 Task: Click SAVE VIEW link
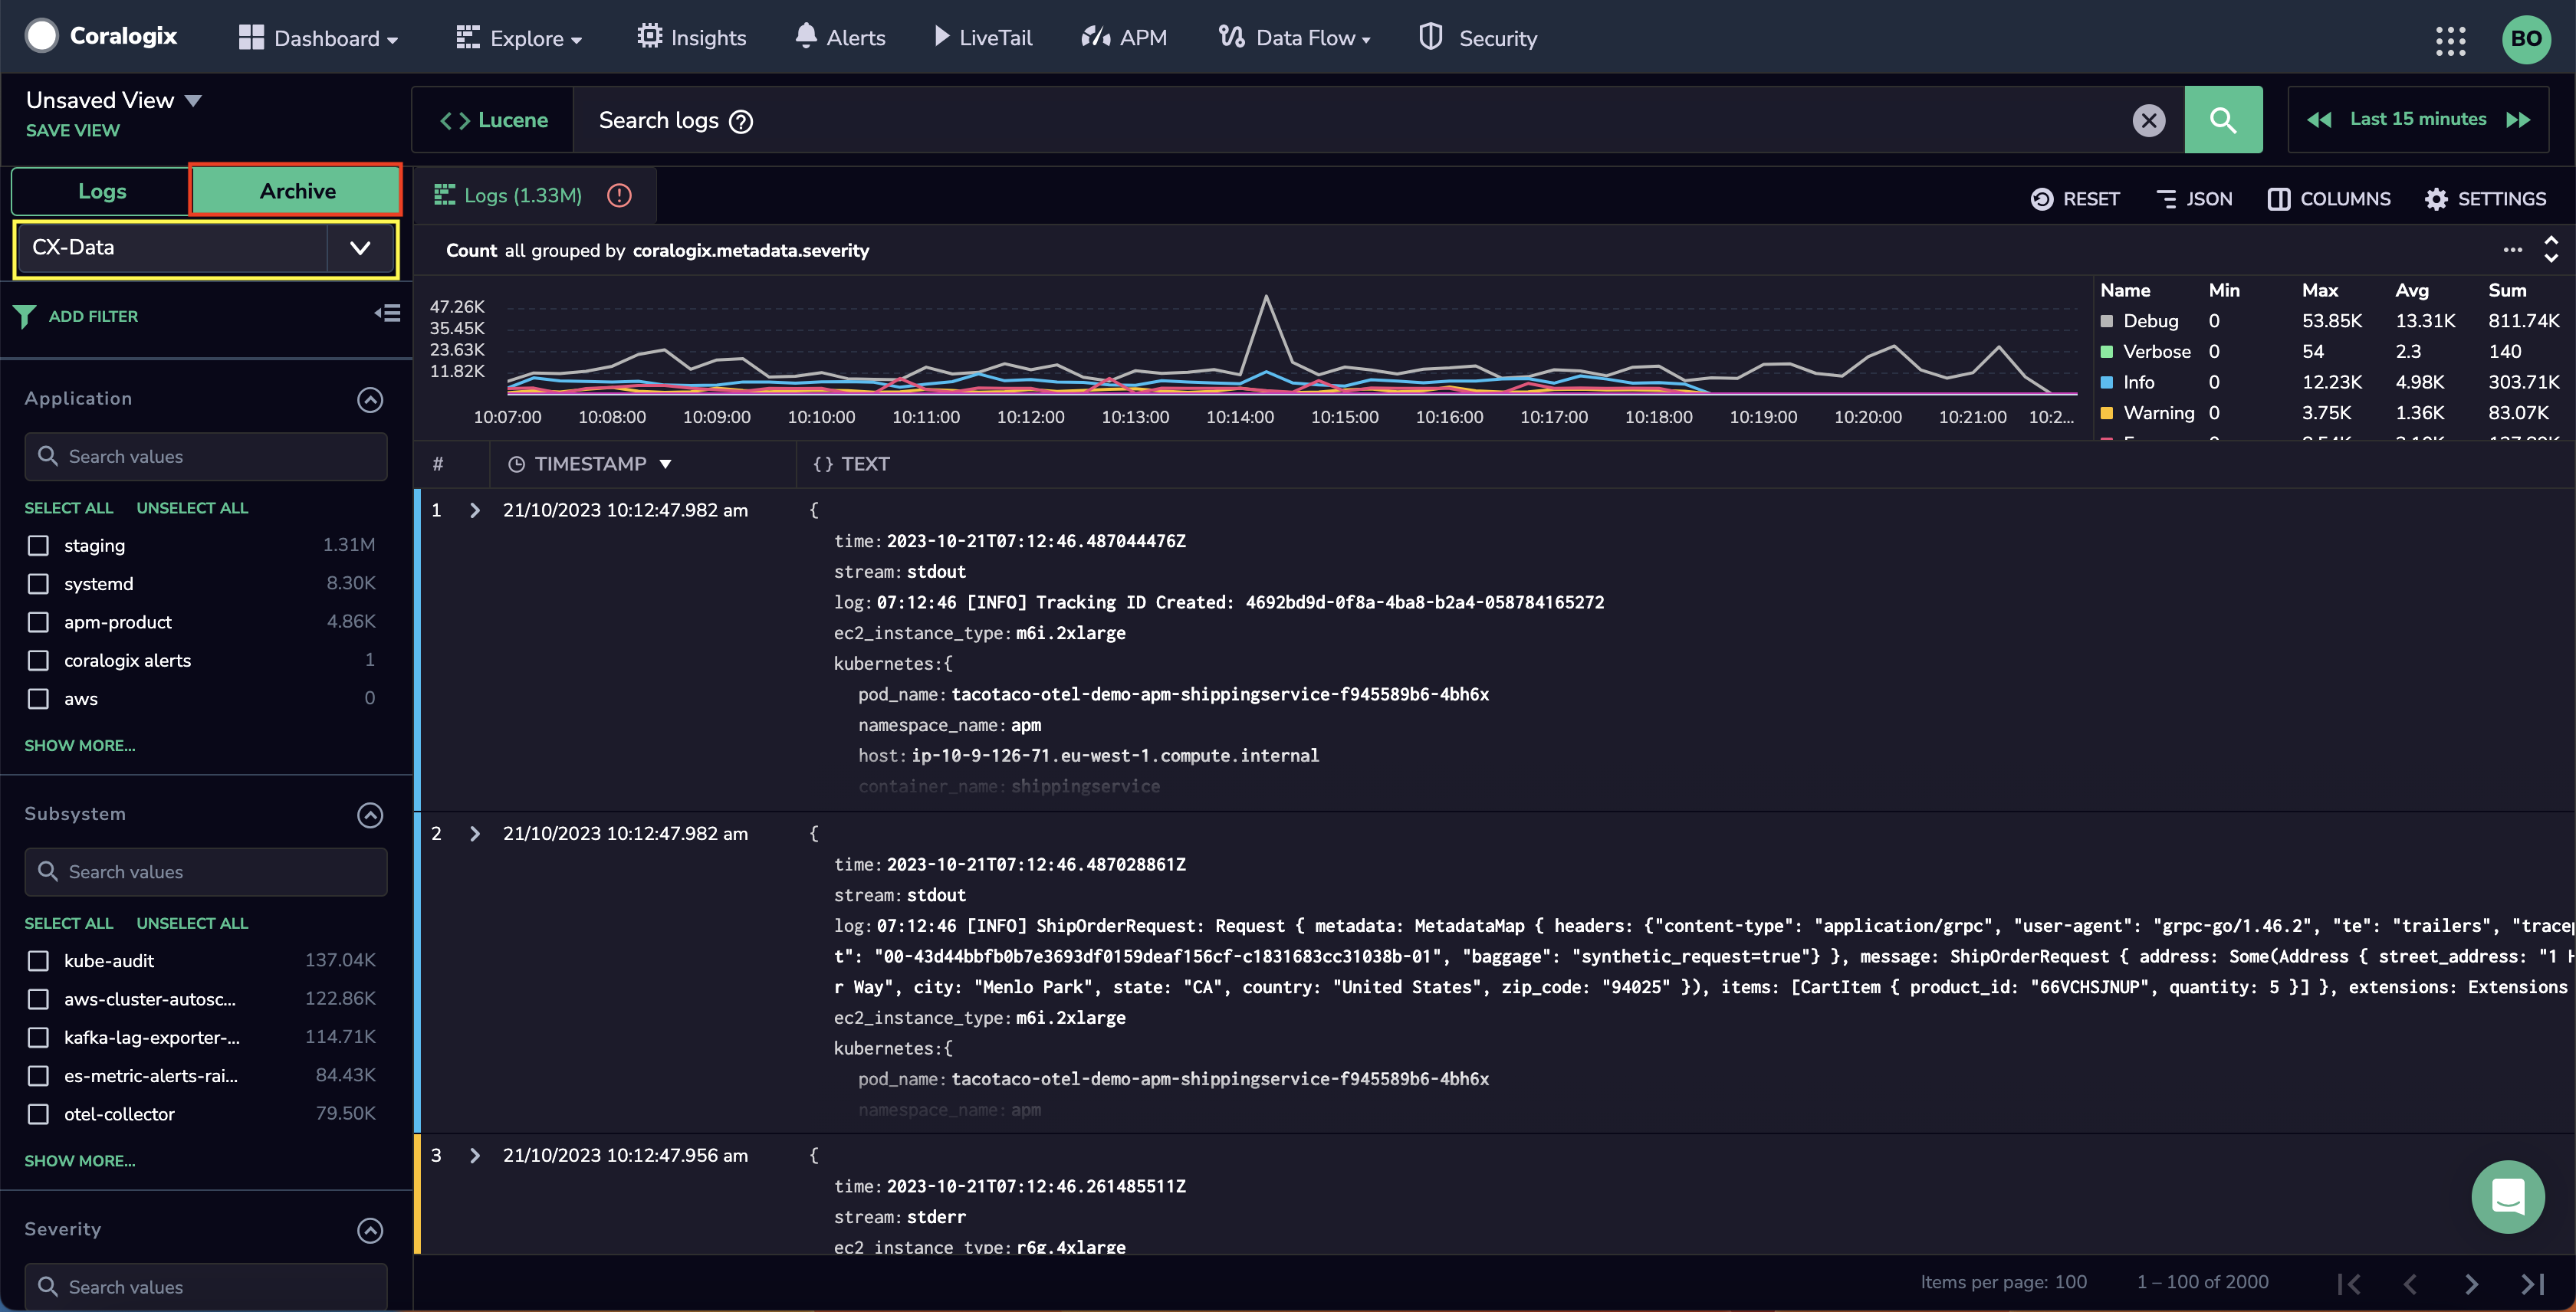coord(72,131)
